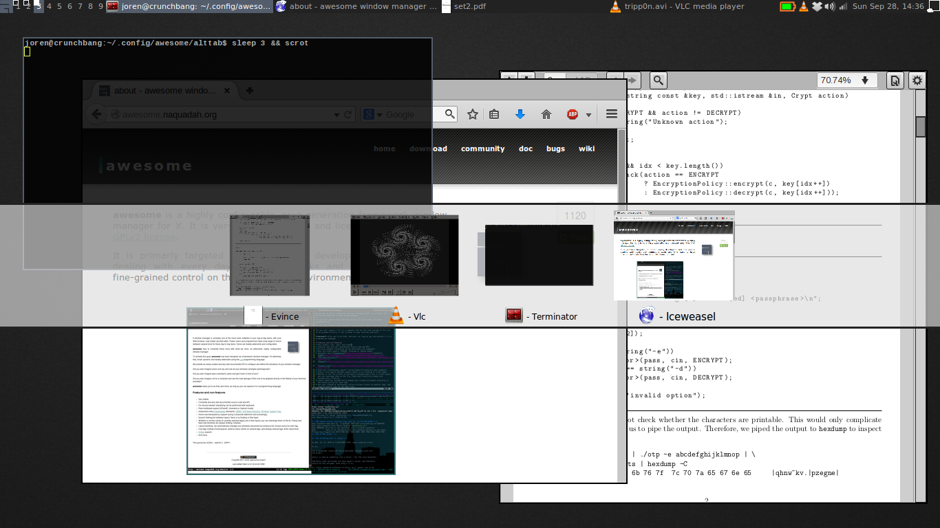
Task: Open the 'doc' link on awesome site
Action: (x=526, y=148)
